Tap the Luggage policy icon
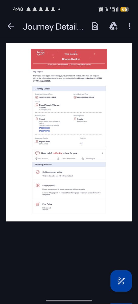 point(37,185)
